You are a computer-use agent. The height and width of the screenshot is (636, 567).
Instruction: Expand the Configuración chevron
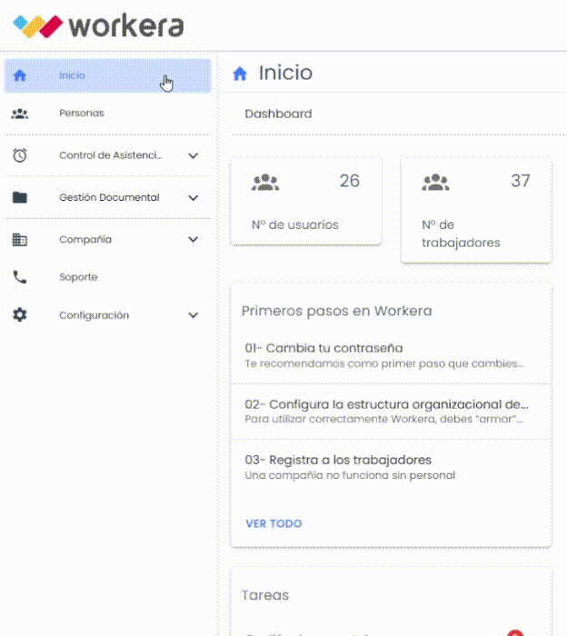(194, 315)
